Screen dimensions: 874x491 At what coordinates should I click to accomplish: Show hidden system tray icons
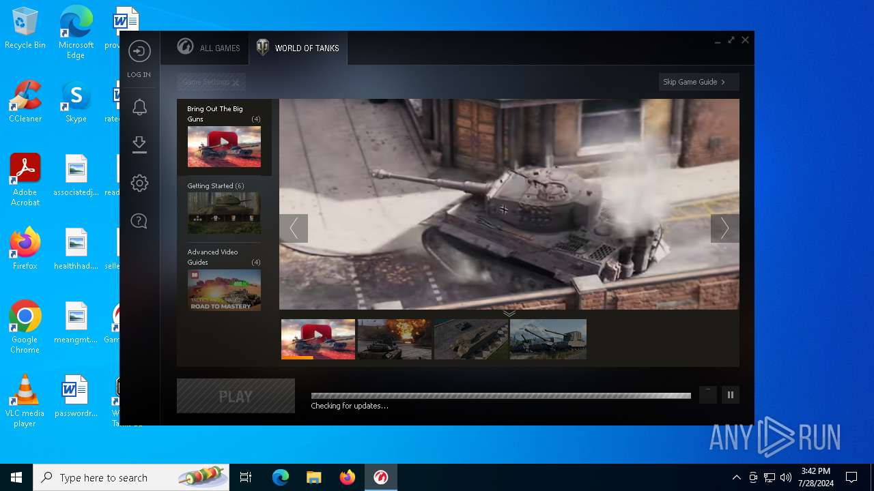[x=736, y=477]
